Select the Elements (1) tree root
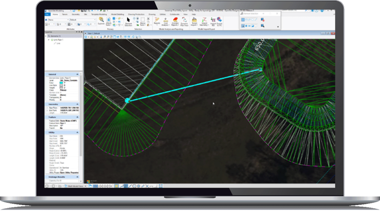 (x=54, y=36)
